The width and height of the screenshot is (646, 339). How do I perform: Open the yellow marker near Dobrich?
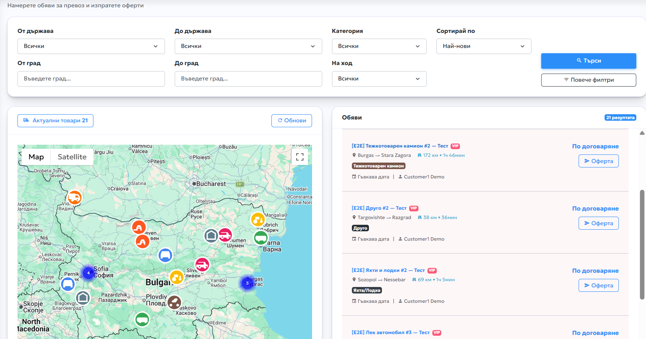258,219
